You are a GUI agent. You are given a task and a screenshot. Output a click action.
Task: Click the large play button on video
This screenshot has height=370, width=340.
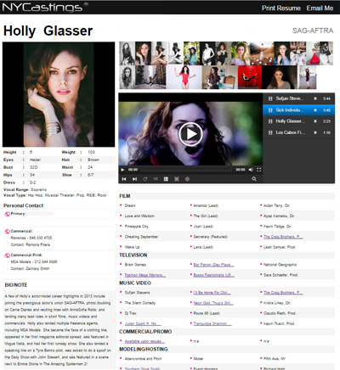click(190, 134)
